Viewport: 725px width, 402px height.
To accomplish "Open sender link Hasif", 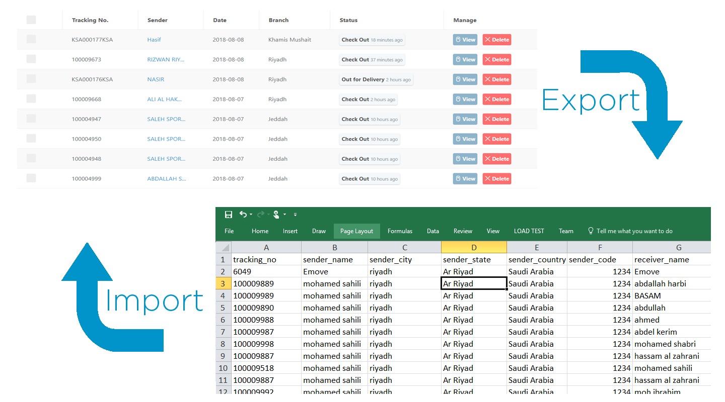I will coord(154,40).
